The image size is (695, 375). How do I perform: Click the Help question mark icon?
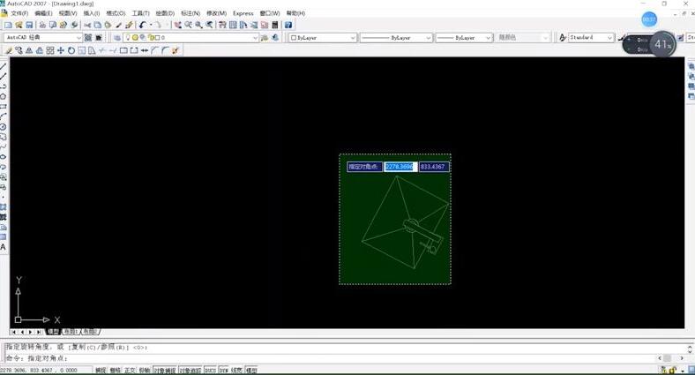coord(288,26)
